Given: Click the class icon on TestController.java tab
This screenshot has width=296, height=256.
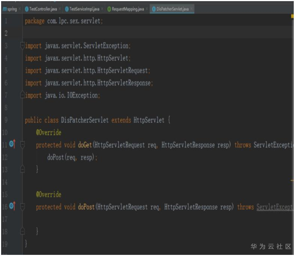Looking at the screenshot, I should pyautogui.click(x=27, y=9).
